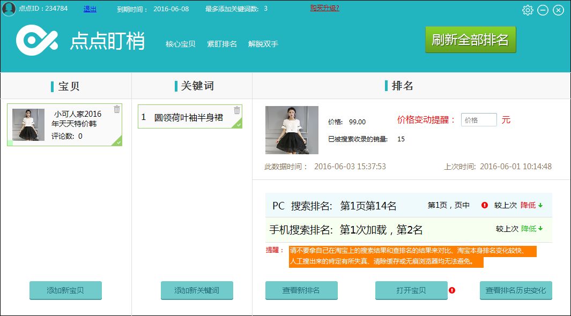This screenshot has height=316, width=571.
Task: Toggle the checkmark on keyword 圆领荷叶袖半身裙
Action: 238,124
